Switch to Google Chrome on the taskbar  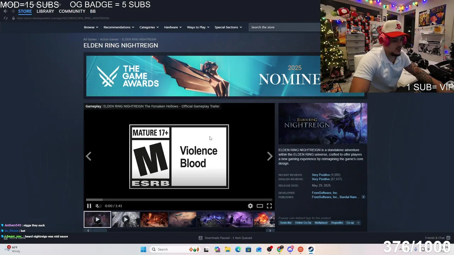point(280,249)
